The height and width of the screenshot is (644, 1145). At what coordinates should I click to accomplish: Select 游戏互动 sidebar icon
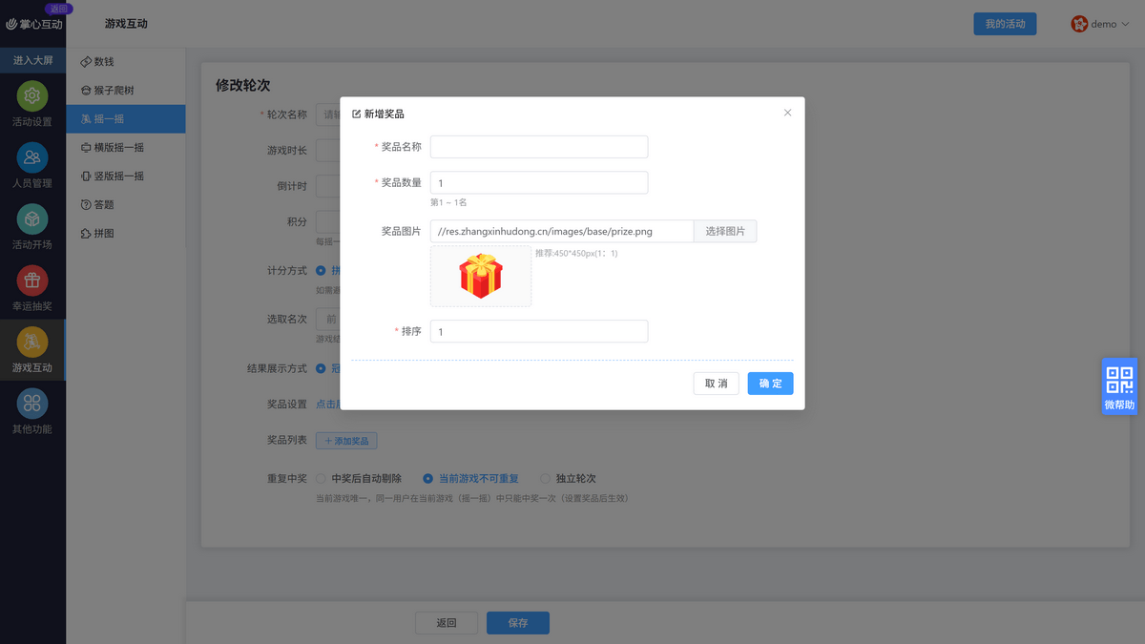(x=32, y=350)
